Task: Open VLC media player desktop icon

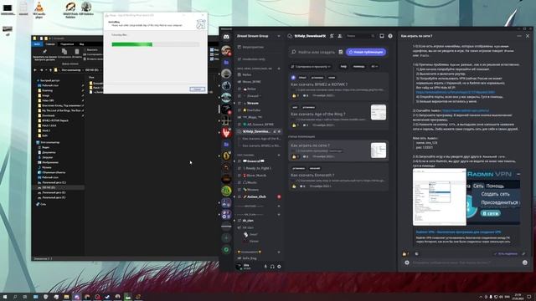Action: [x=39, y=9]
